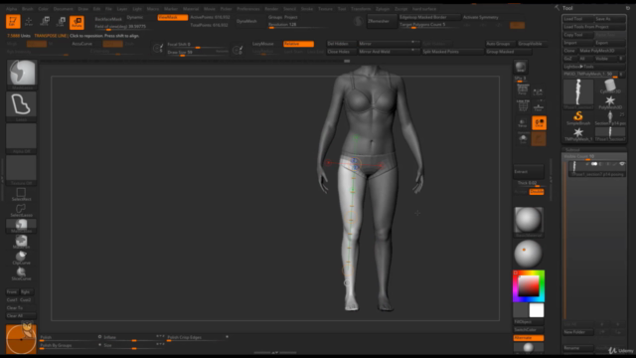Click the Save As button
636x358 pixels.
click(609, 19)
